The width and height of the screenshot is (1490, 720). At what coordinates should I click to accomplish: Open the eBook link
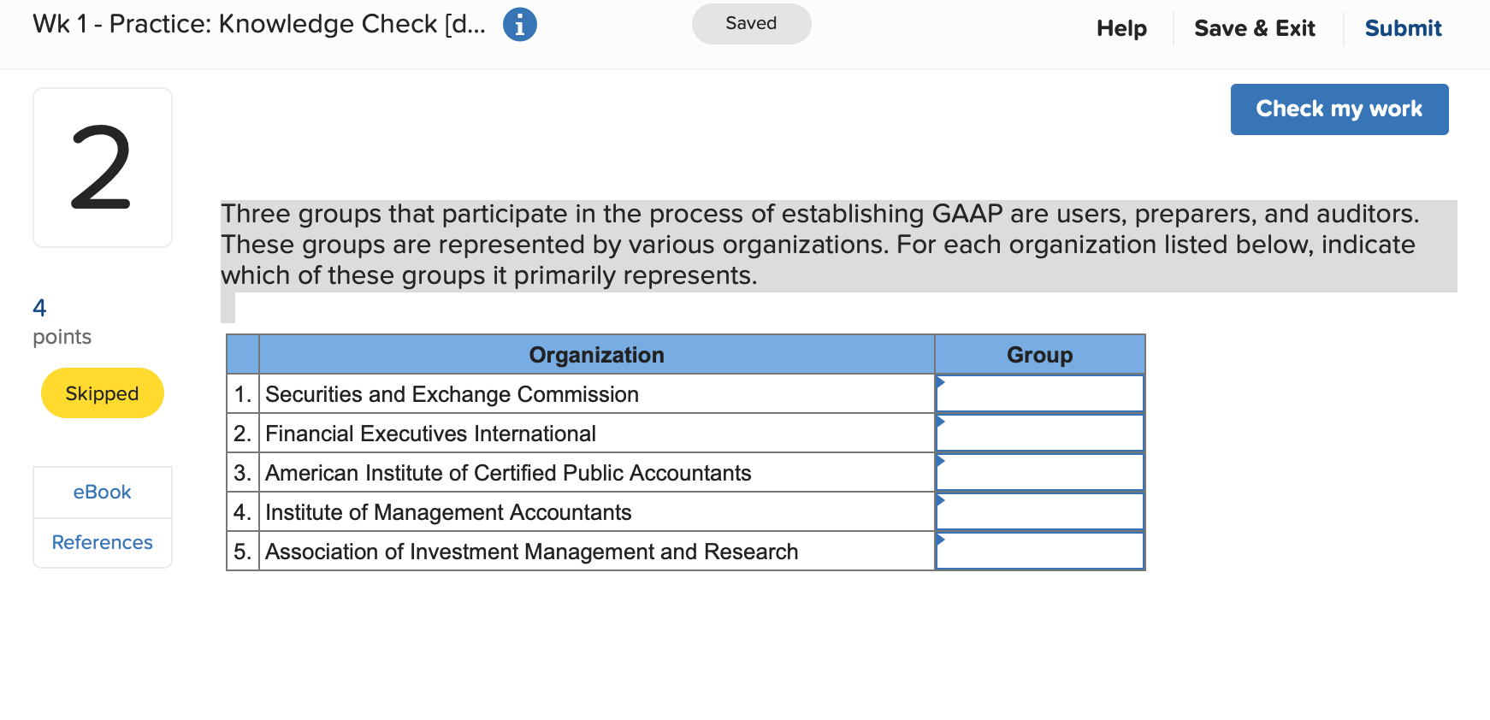[x=103, y=493]
